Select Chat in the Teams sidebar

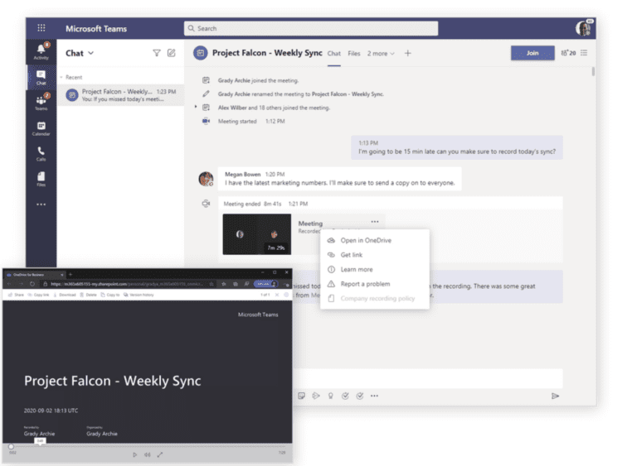(x=41, y=77)
